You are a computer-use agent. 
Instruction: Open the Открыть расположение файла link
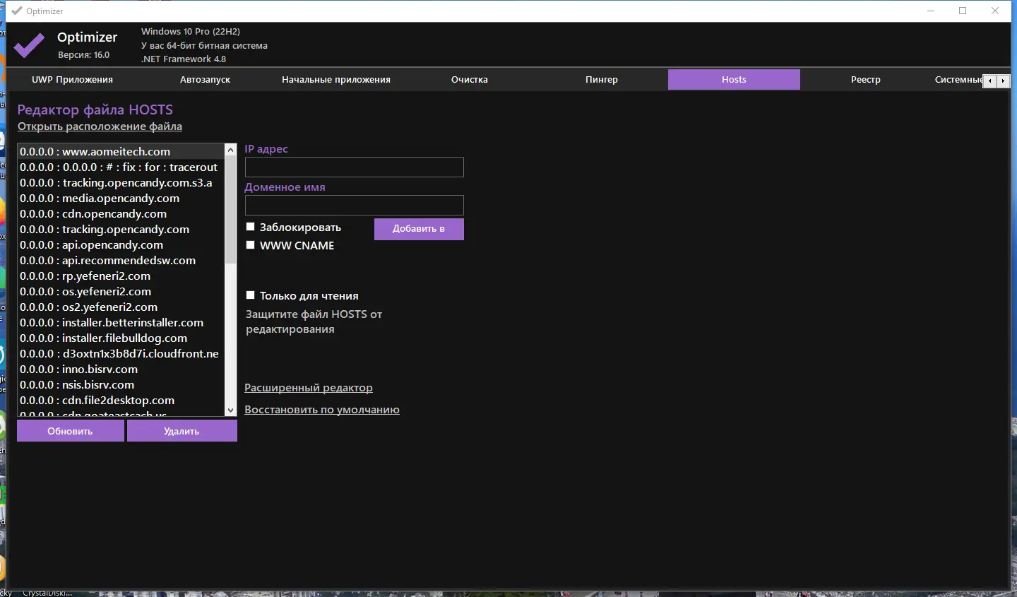(x=100, y=126)
